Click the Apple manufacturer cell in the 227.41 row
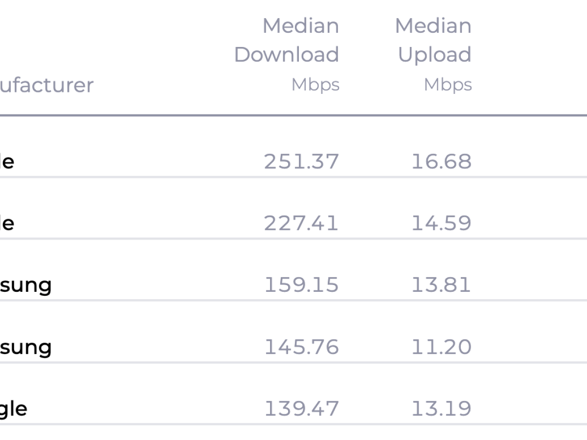 [7, 223]
